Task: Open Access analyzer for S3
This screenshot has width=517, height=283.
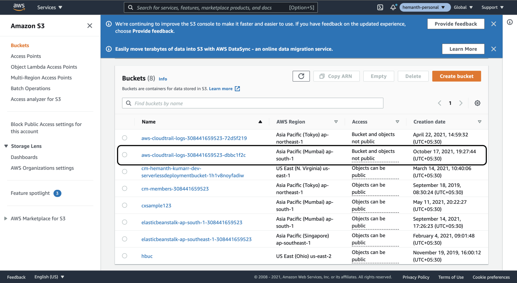Action: coord(36,99)
